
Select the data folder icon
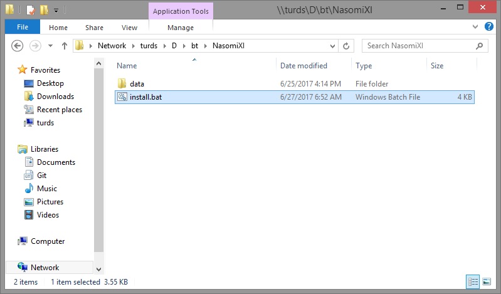tap(122, 84)
